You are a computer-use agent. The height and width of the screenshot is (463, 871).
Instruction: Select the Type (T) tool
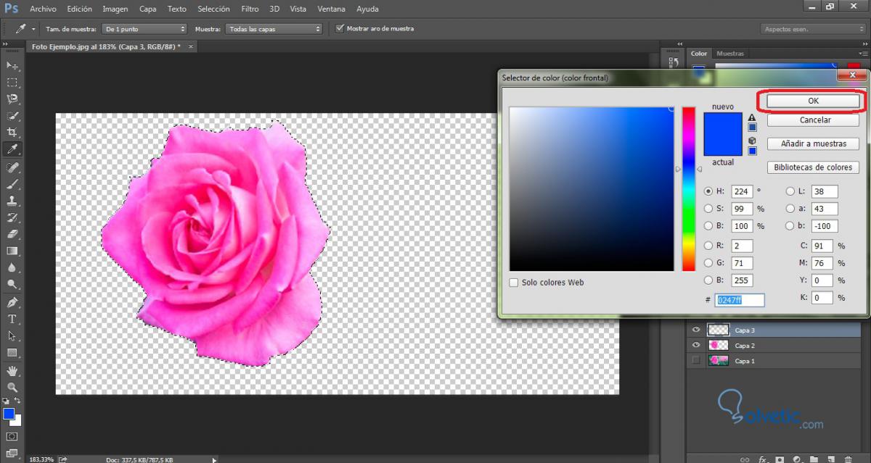[12, 319]
